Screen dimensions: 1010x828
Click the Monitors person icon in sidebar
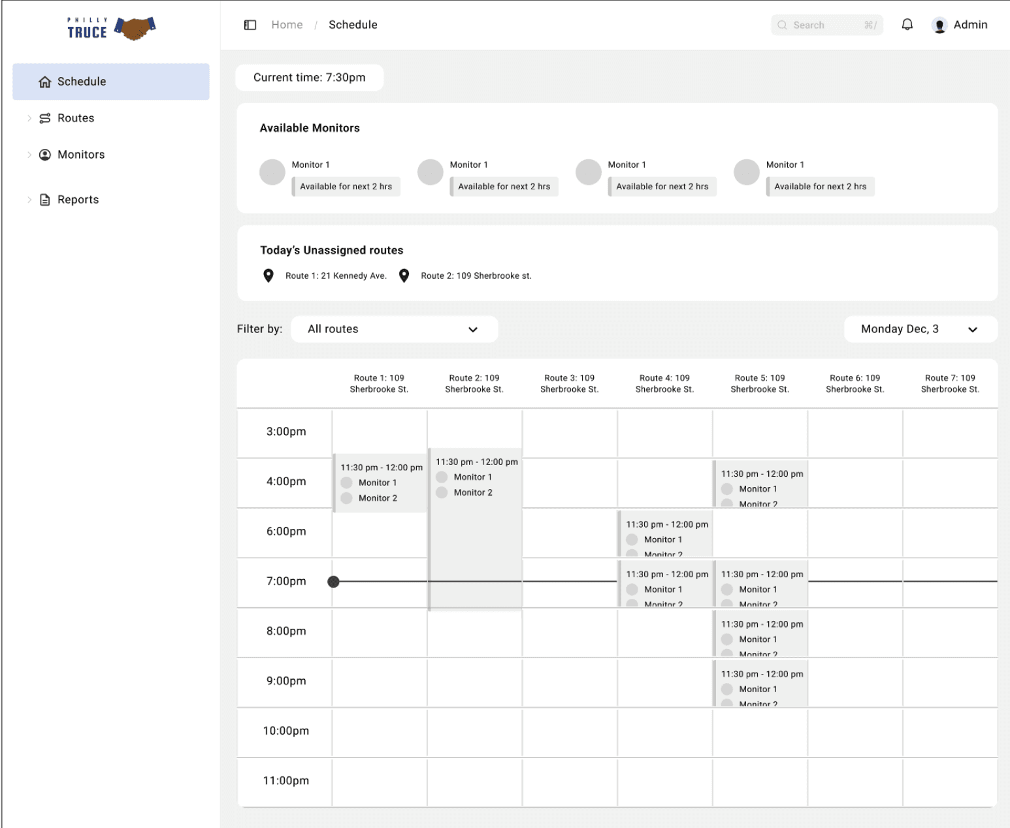coord(45,155)
